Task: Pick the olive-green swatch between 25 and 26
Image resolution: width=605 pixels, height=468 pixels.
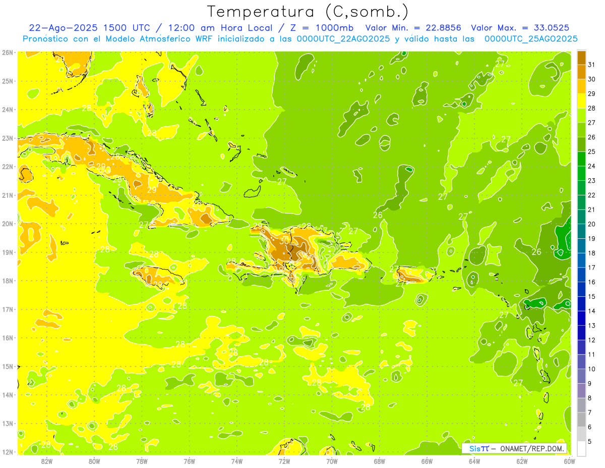Action: [581, 144]
